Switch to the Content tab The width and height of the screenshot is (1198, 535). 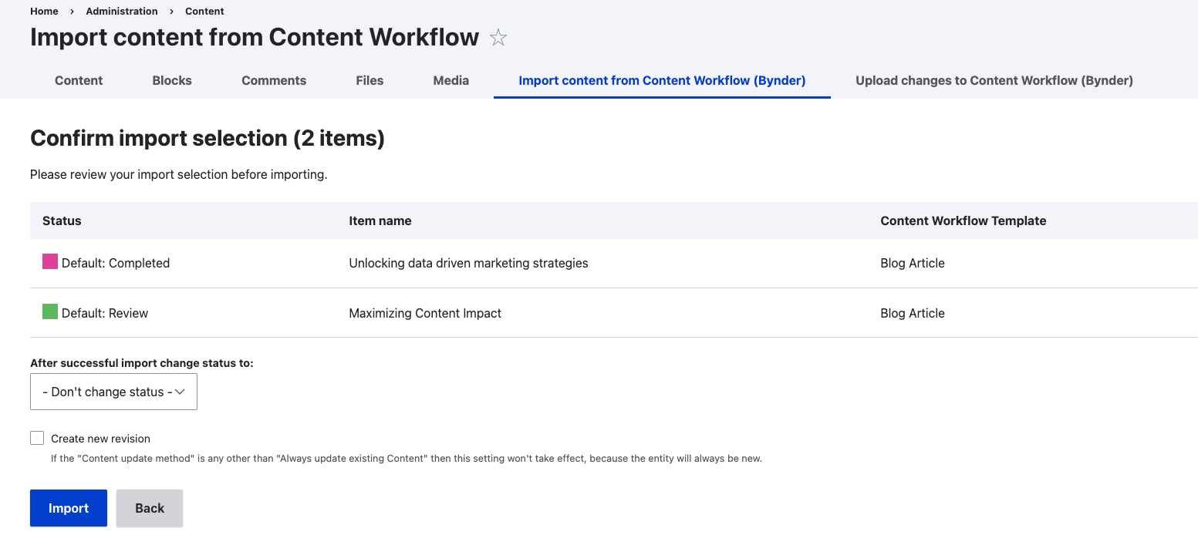click(79, 80)
